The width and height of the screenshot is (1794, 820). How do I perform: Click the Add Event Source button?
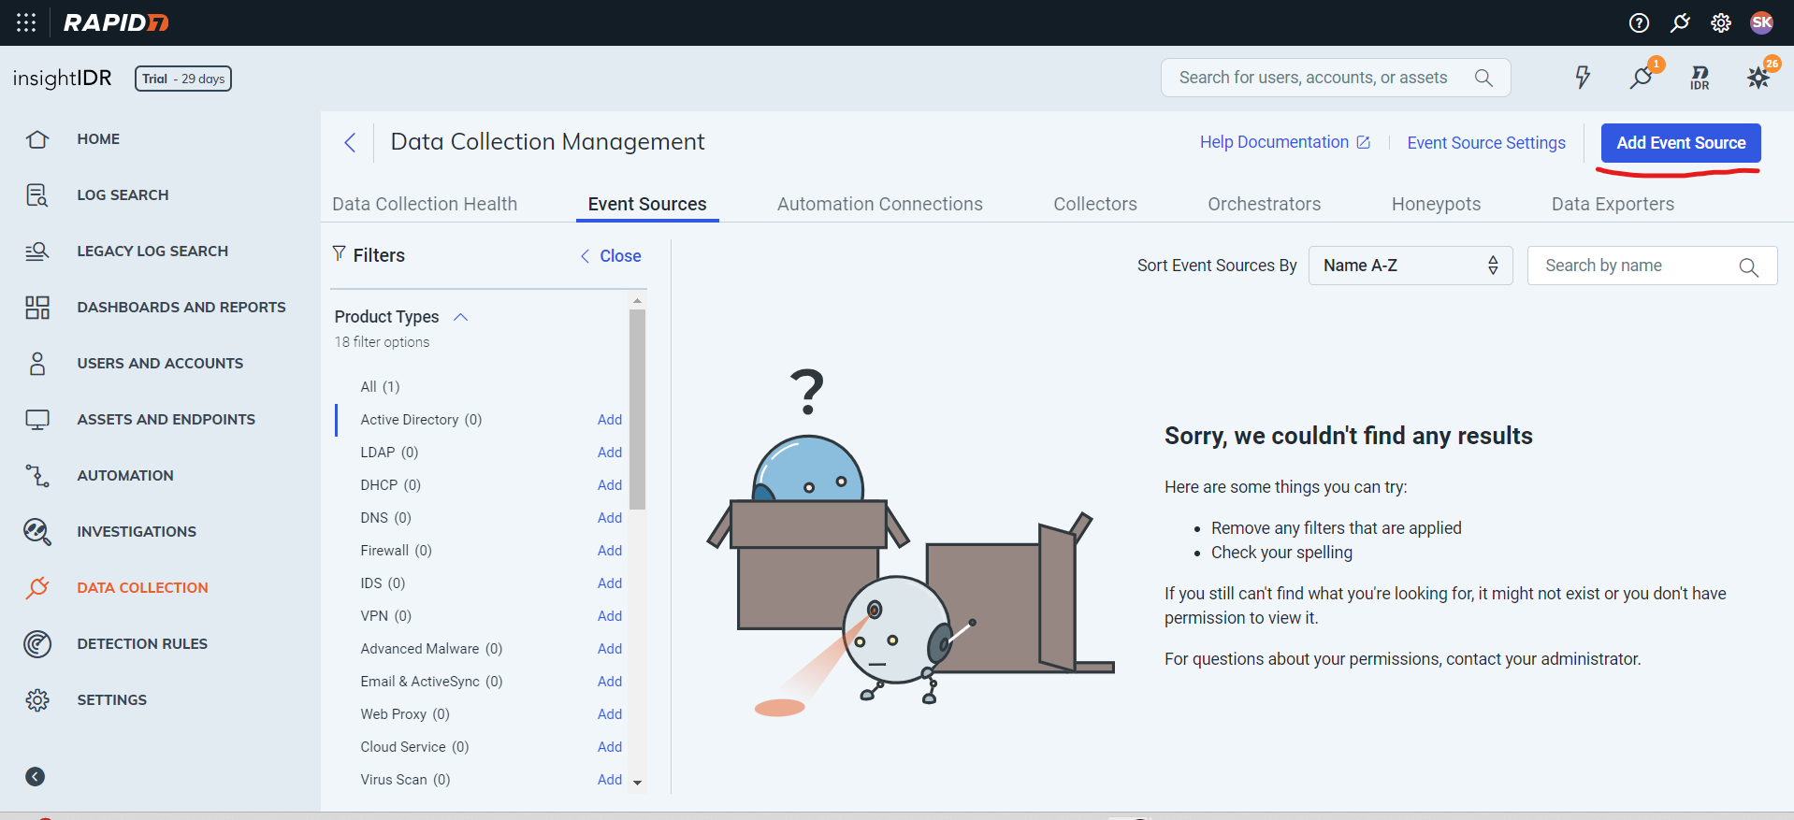click(x=1681, y=143)
